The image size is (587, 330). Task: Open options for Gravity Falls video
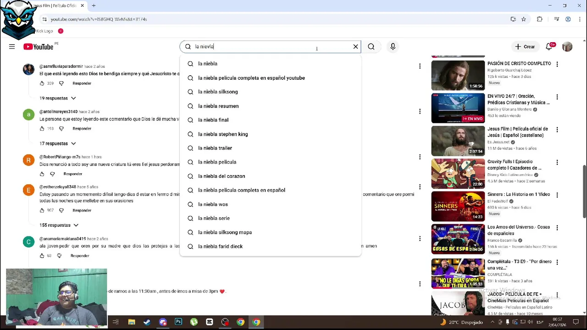pos(557,163)
